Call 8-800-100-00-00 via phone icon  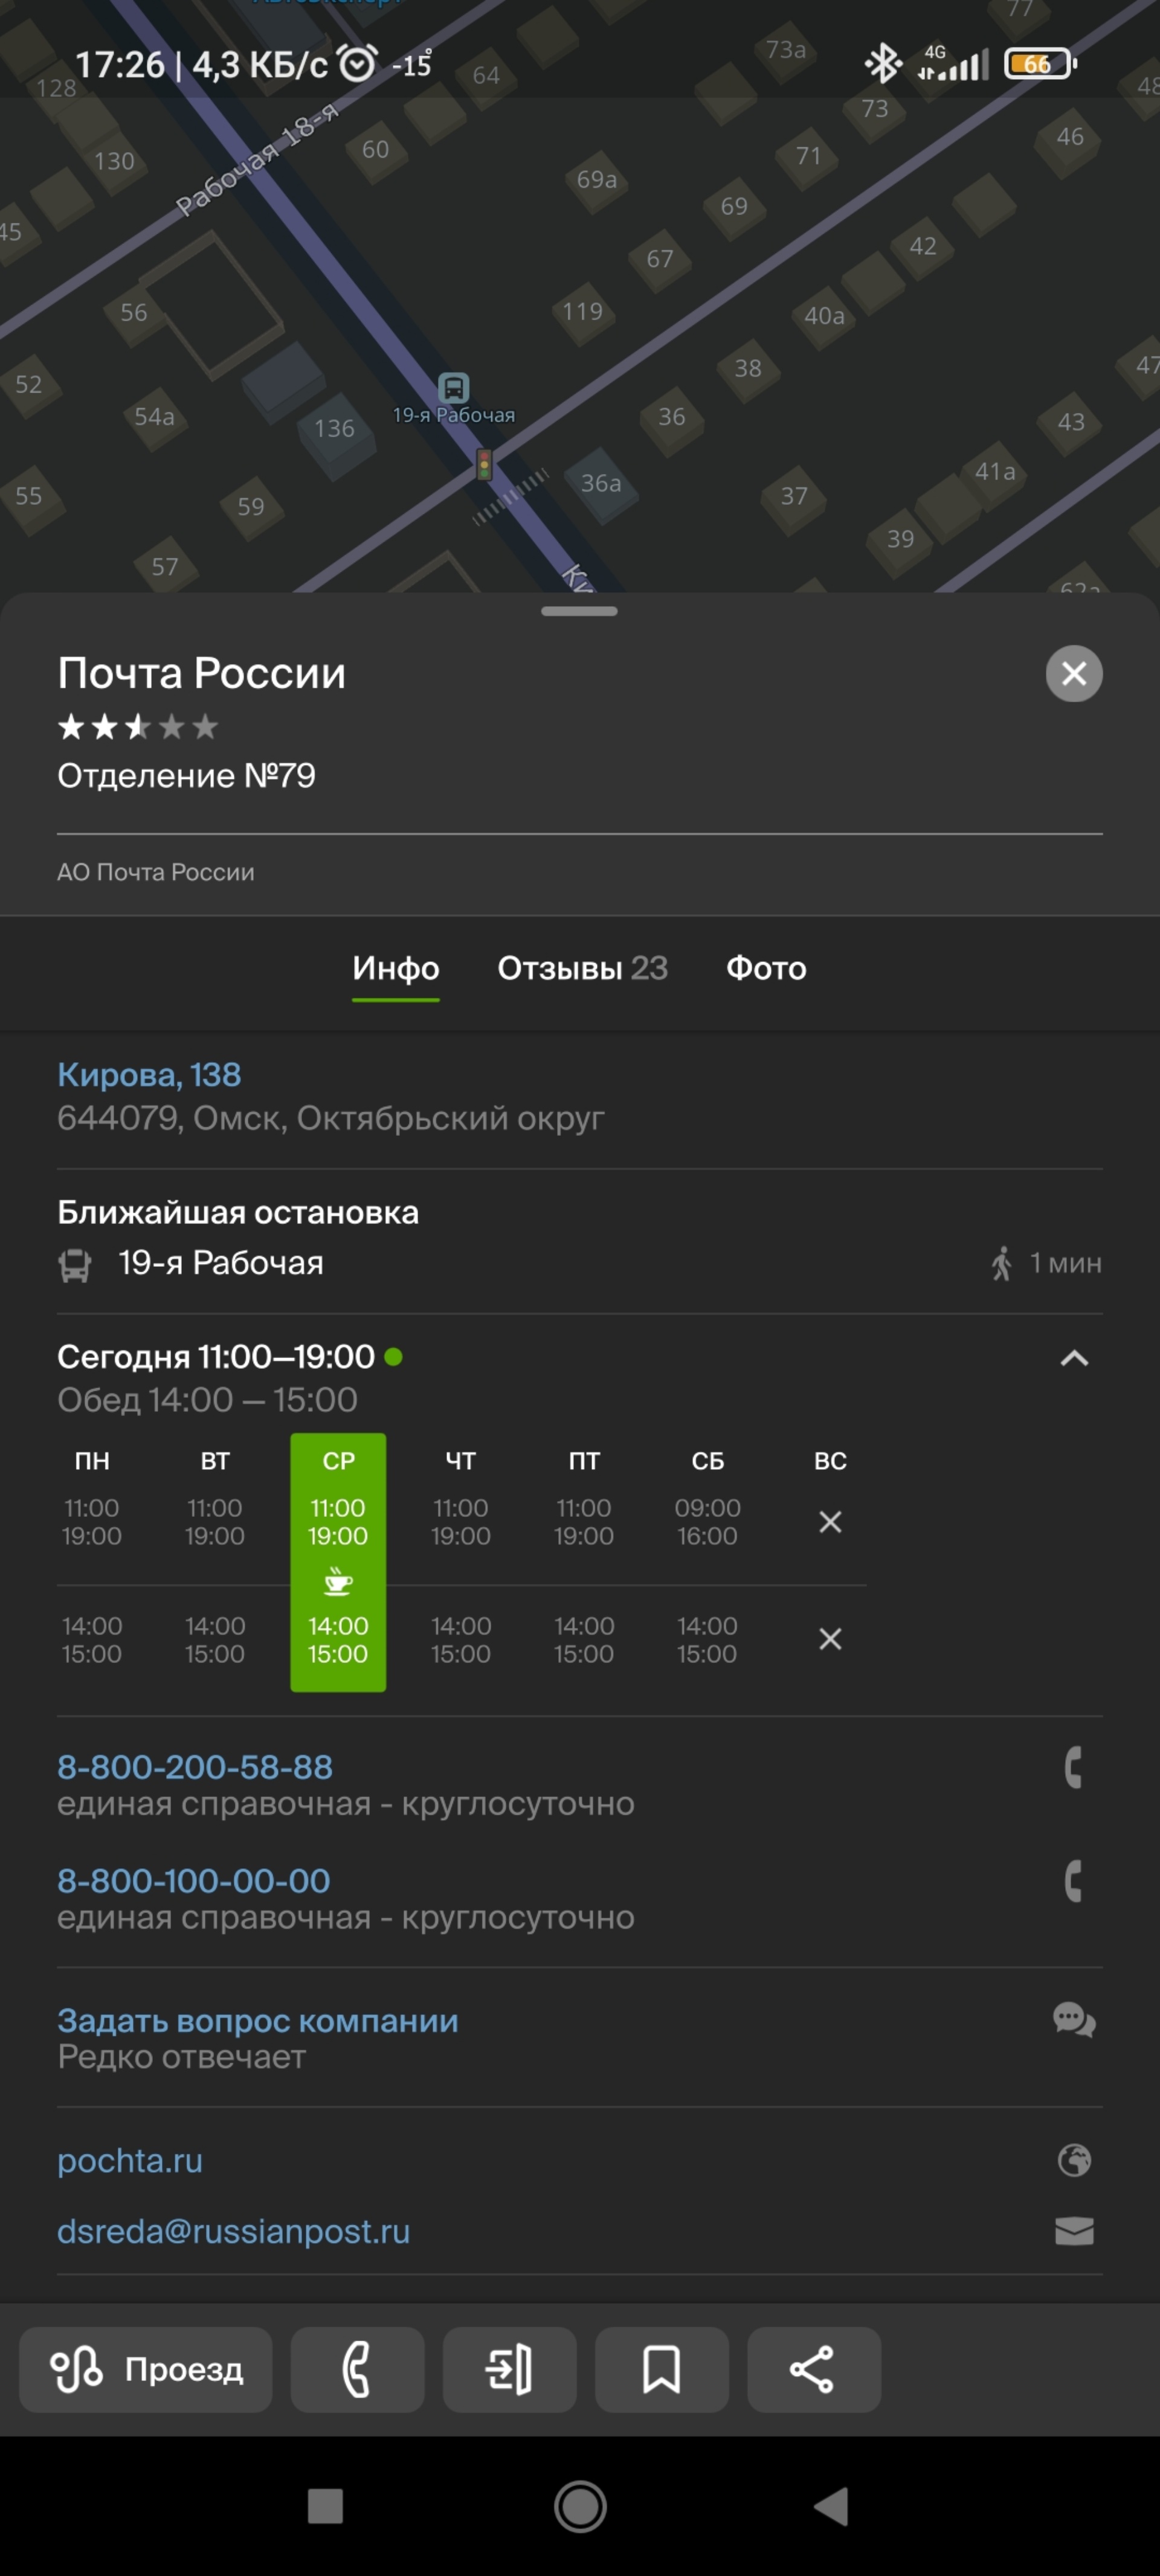pos(1073,1881)
